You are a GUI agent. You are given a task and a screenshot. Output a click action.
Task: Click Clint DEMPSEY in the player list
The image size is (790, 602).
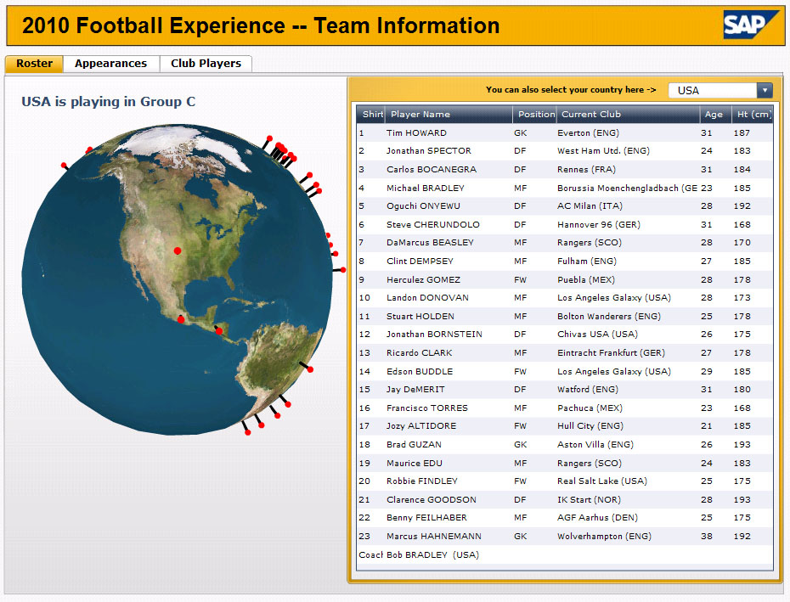click(x=420, y=262)
